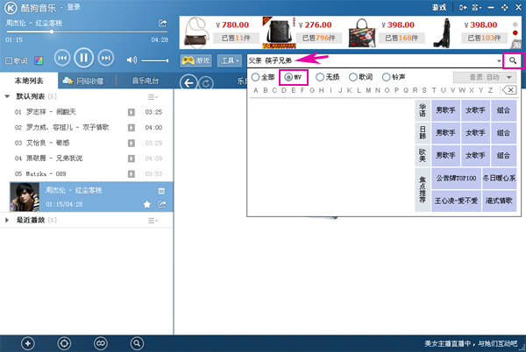The image size is (526, 352).
Task: Play MV for 罗志祥 - 闹翻天
Action: click(131, 112)
